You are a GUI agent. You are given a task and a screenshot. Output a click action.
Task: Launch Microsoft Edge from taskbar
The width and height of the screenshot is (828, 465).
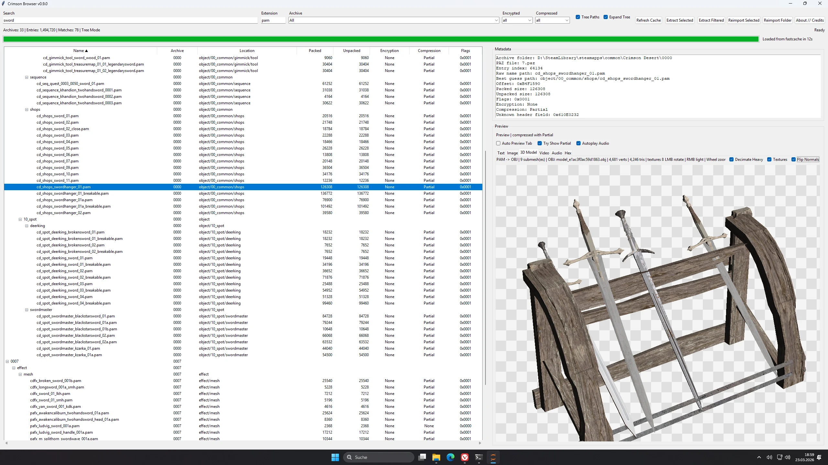point(451,457)
